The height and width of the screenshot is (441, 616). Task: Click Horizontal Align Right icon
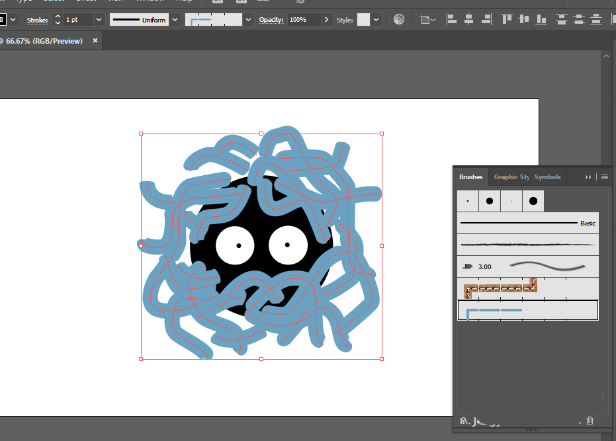click(x=486, y=19)
